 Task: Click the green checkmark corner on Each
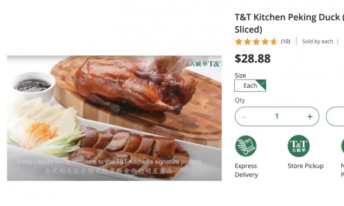click(x=262, y=84)
